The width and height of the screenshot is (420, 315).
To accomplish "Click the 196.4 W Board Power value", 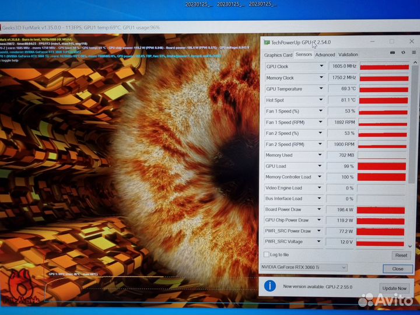I will [345, 209].
